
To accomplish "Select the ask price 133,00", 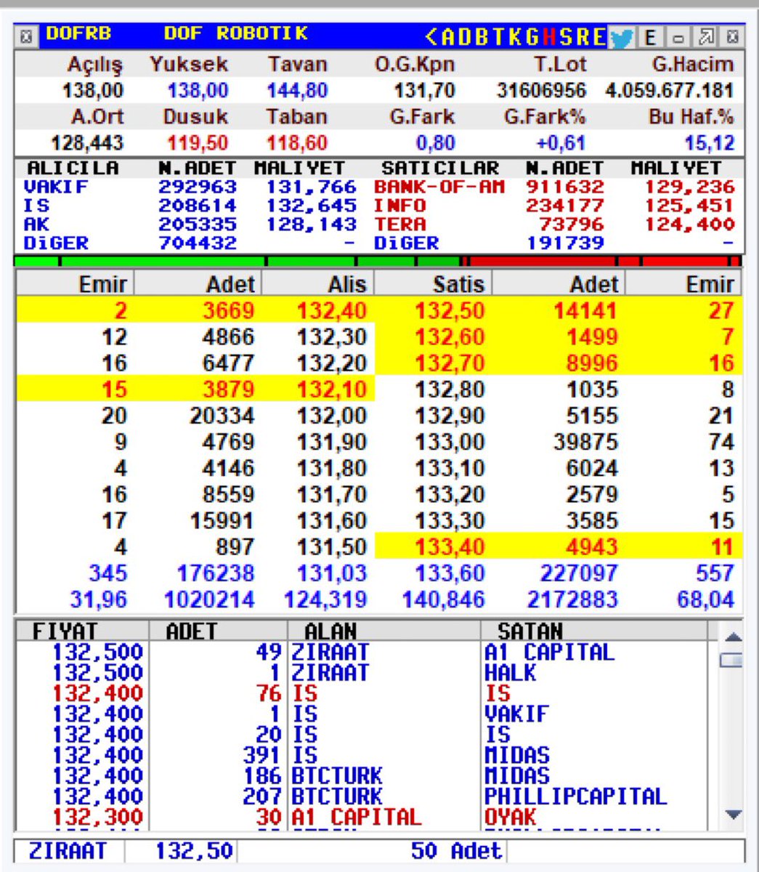I will tap(450, 442).
